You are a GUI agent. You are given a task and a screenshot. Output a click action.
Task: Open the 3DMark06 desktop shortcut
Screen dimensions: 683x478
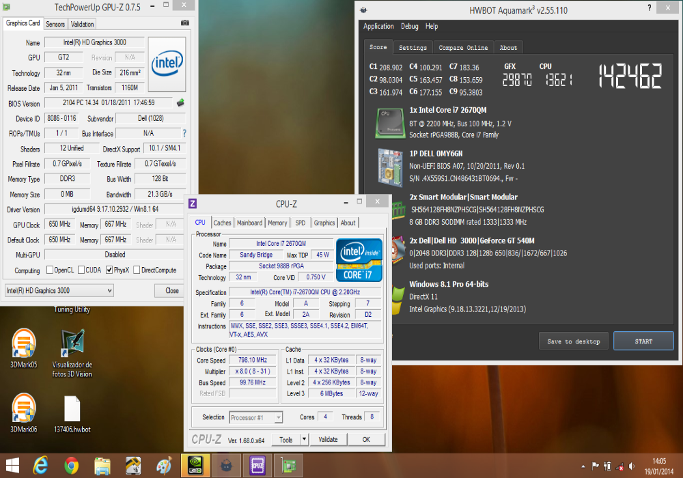(23, 413)
